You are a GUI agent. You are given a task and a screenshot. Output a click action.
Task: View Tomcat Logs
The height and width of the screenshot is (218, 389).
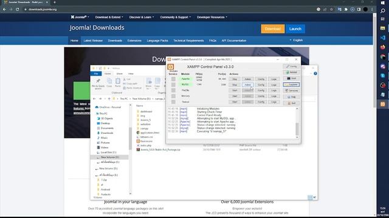(x=274, y=102)
